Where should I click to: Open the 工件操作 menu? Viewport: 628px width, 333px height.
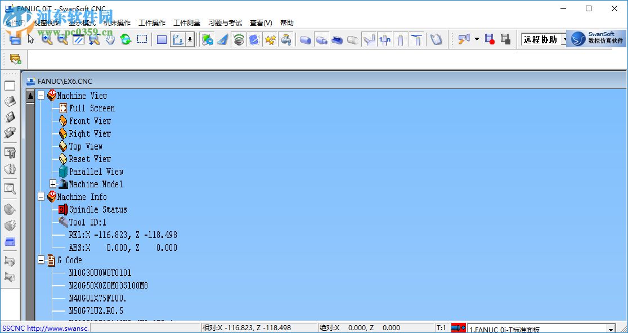tap(152, 23)
